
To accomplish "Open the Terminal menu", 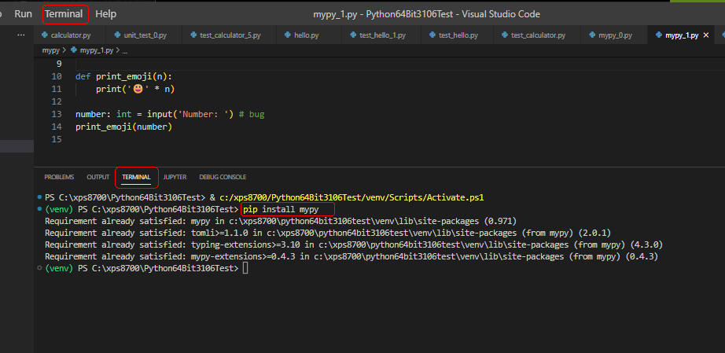I will (64, 14).
